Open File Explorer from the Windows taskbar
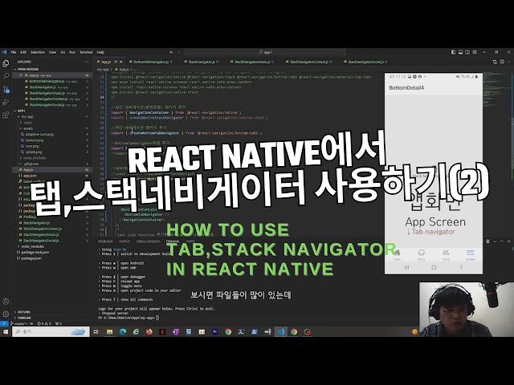The image size is (514, 385). coord(109,331)
